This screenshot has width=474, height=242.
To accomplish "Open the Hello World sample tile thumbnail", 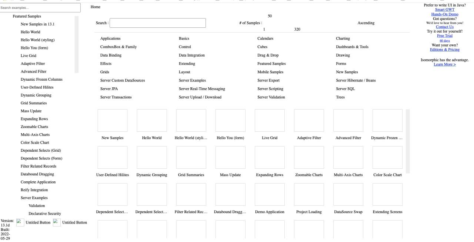I will click(x=152, y=121).
